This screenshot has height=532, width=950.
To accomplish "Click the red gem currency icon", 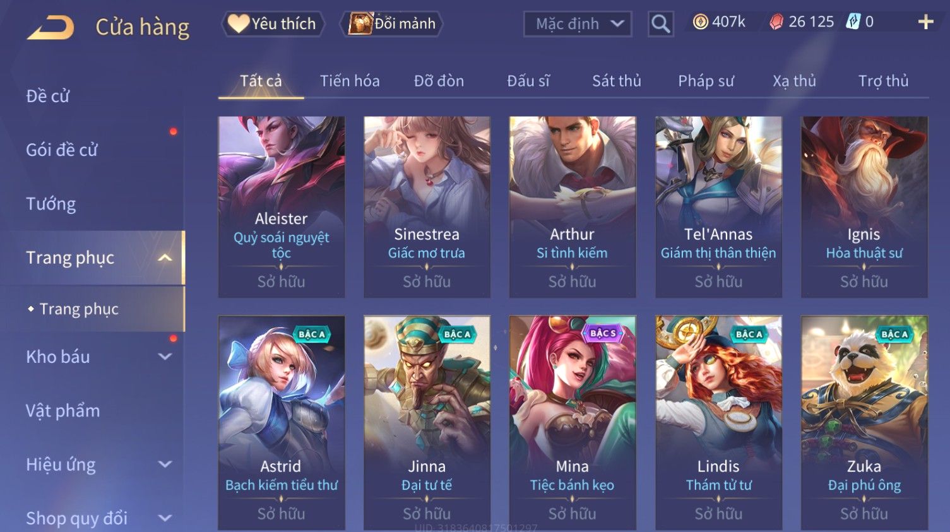I will click(776, 22).
